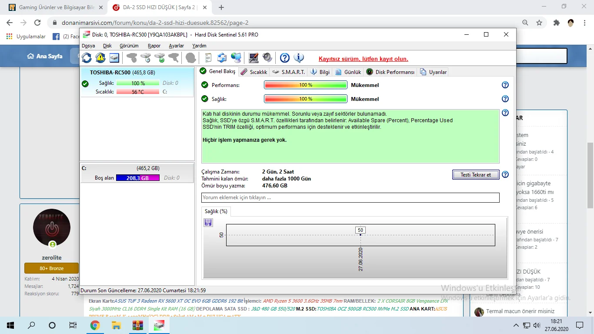
Task: Switch to the Günlük tab
Action: (348, 72)
